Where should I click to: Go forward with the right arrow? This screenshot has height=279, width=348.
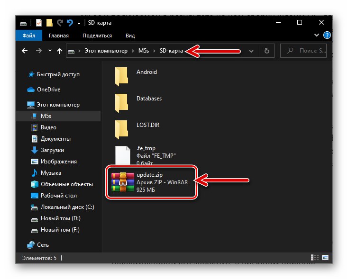pyautogui.click(x=39, y=51)
